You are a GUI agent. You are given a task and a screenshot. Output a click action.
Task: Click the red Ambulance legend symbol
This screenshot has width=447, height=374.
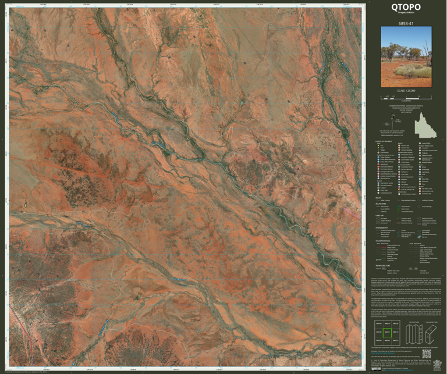coord(378,165)
